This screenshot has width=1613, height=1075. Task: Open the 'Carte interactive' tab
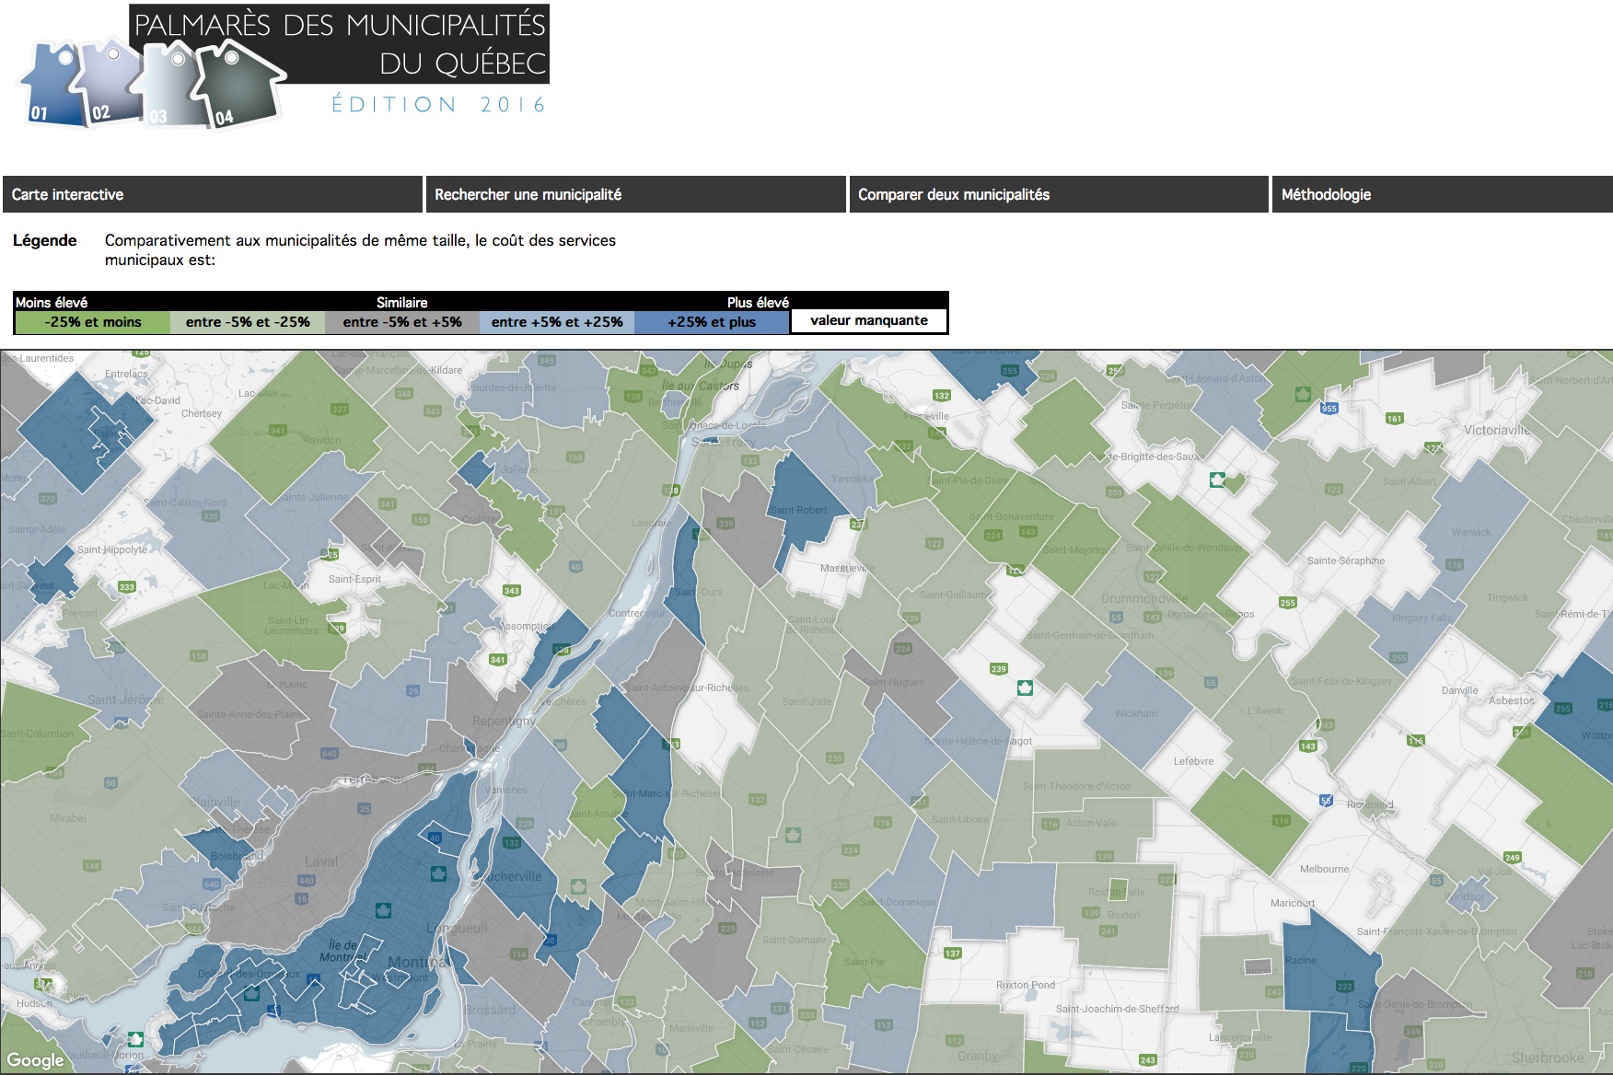(67, 194)
